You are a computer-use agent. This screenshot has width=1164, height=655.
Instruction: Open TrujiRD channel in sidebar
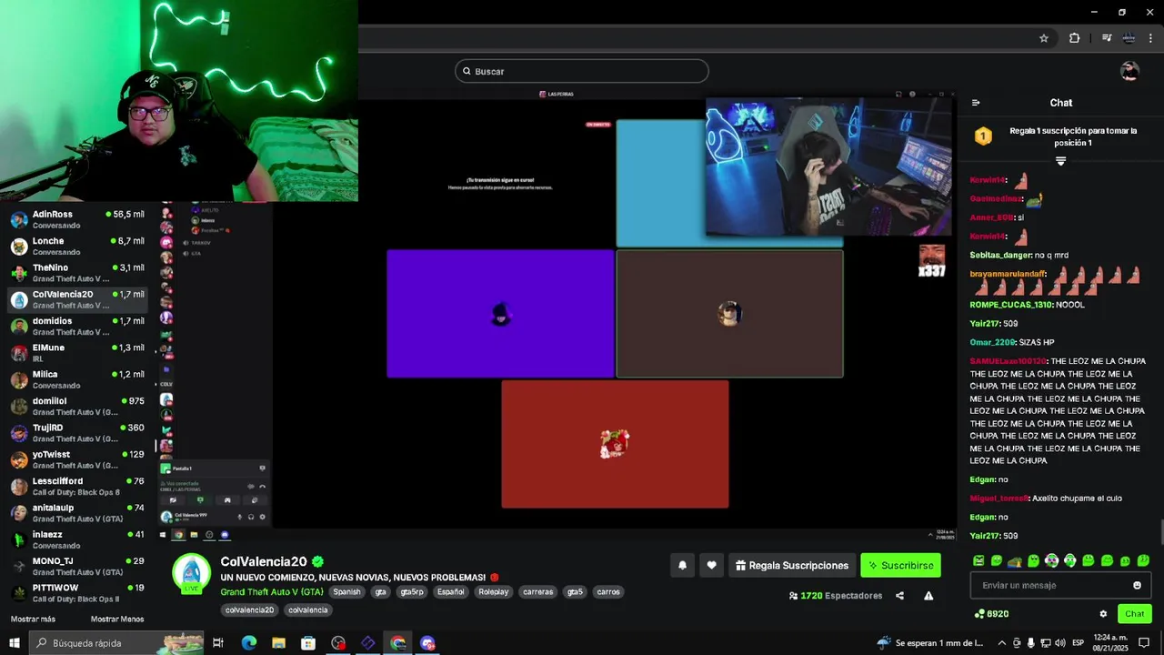[77, 433]
